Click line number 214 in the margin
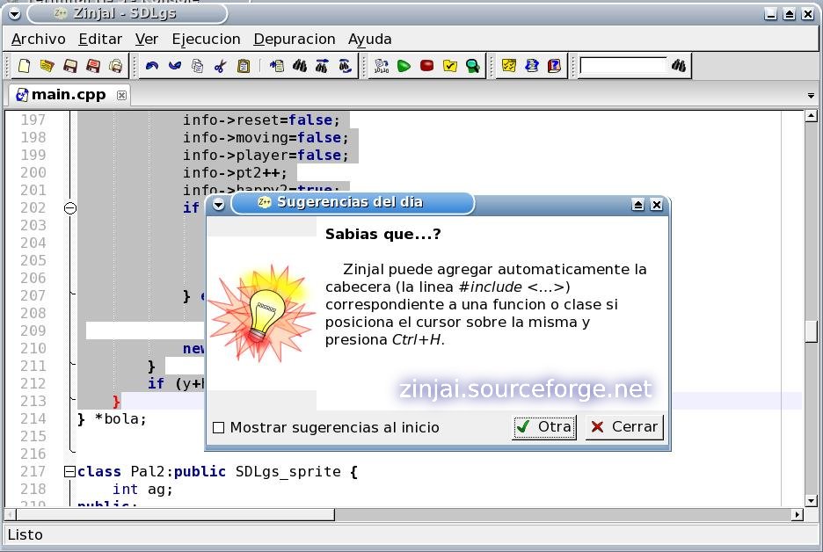The image size is (823, 552). click(33, 419)
